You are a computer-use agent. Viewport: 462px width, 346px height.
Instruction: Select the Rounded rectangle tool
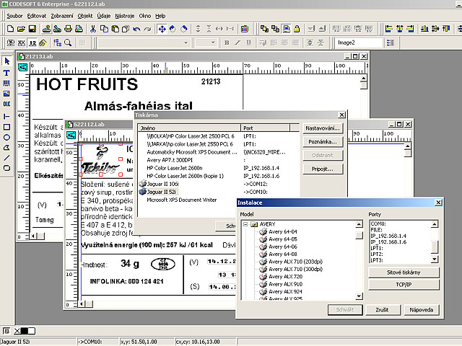(6, 168)
